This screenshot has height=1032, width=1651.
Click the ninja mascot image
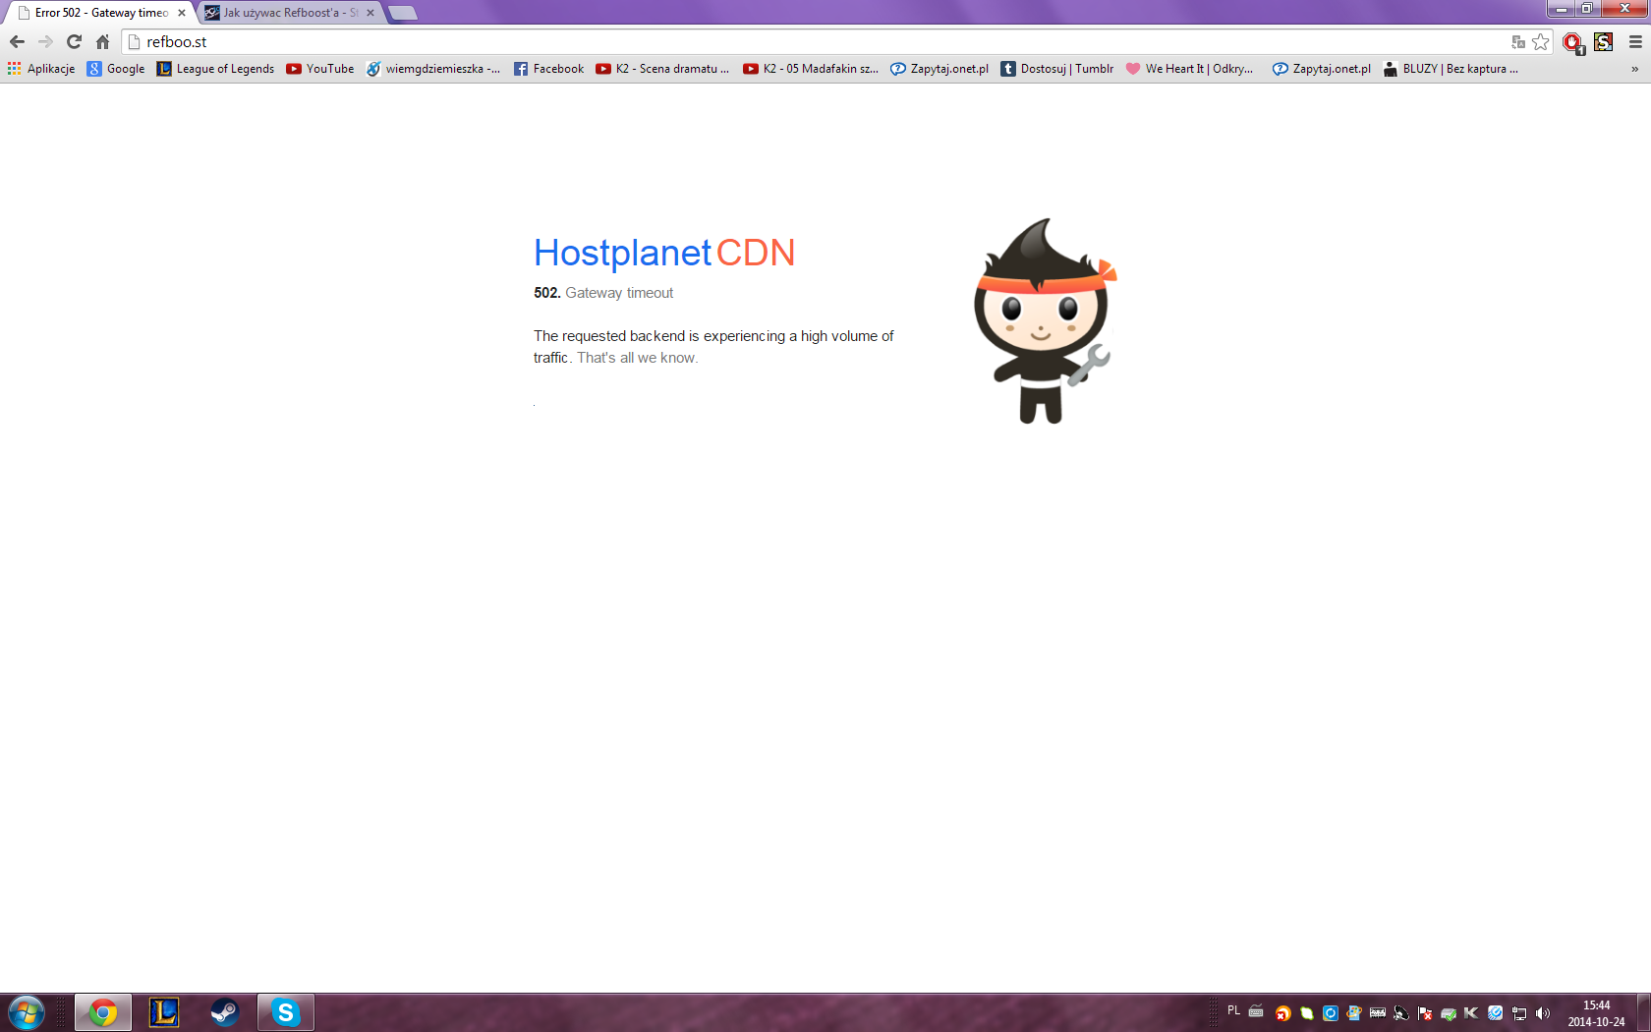point(1045,320)
